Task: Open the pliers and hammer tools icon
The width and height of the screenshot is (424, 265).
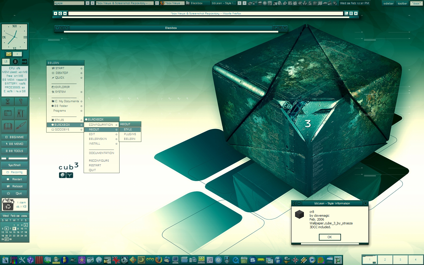Action: (x=21, y=113)
